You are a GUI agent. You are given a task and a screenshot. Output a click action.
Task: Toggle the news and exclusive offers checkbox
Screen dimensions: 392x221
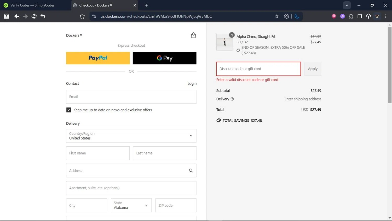[x=69, y=110]
